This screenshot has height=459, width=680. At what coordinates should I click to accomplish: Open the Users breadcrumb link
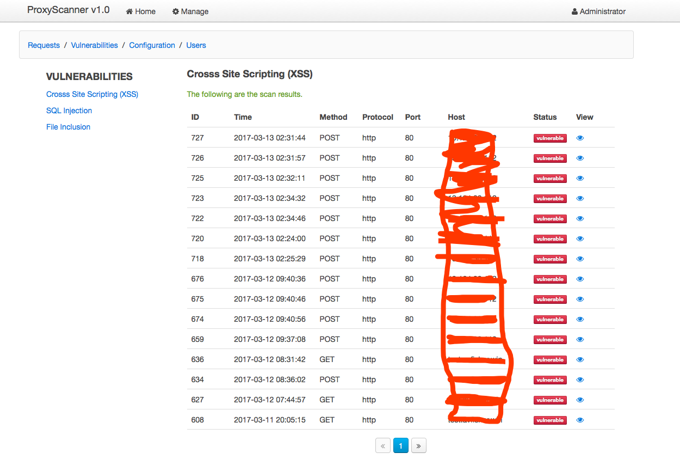click(x=196, y=45)
